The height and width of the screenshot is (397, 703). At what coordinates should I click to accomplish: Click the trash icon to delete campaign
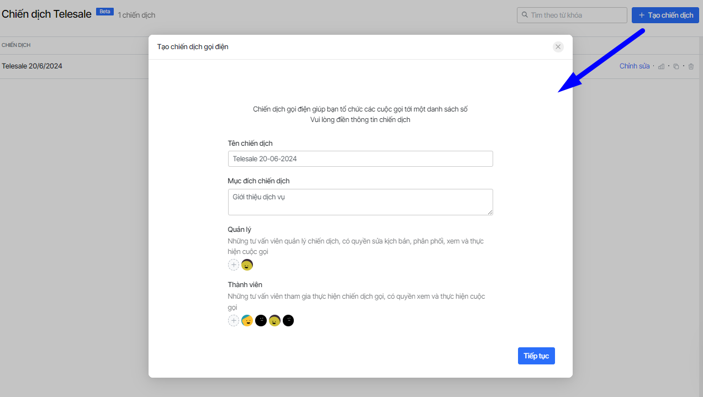tap(691, 66)
